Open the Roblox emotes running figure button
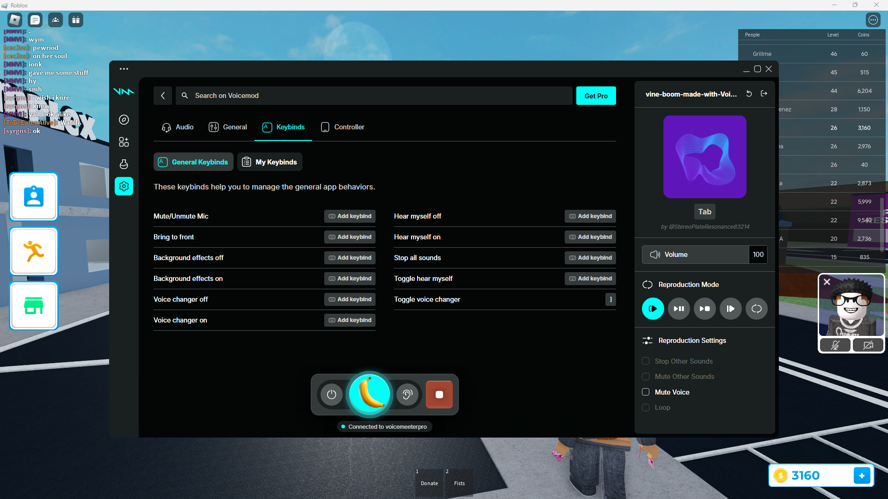The image size is (888, 499). click(x=34, y=251)
